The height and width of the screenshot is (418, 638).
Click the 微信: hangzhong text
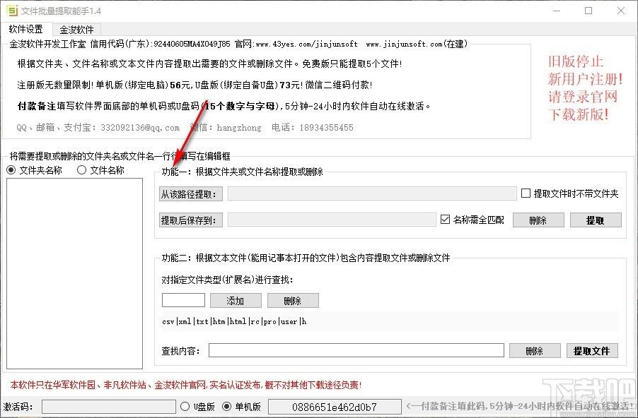[x=226, y=128]
